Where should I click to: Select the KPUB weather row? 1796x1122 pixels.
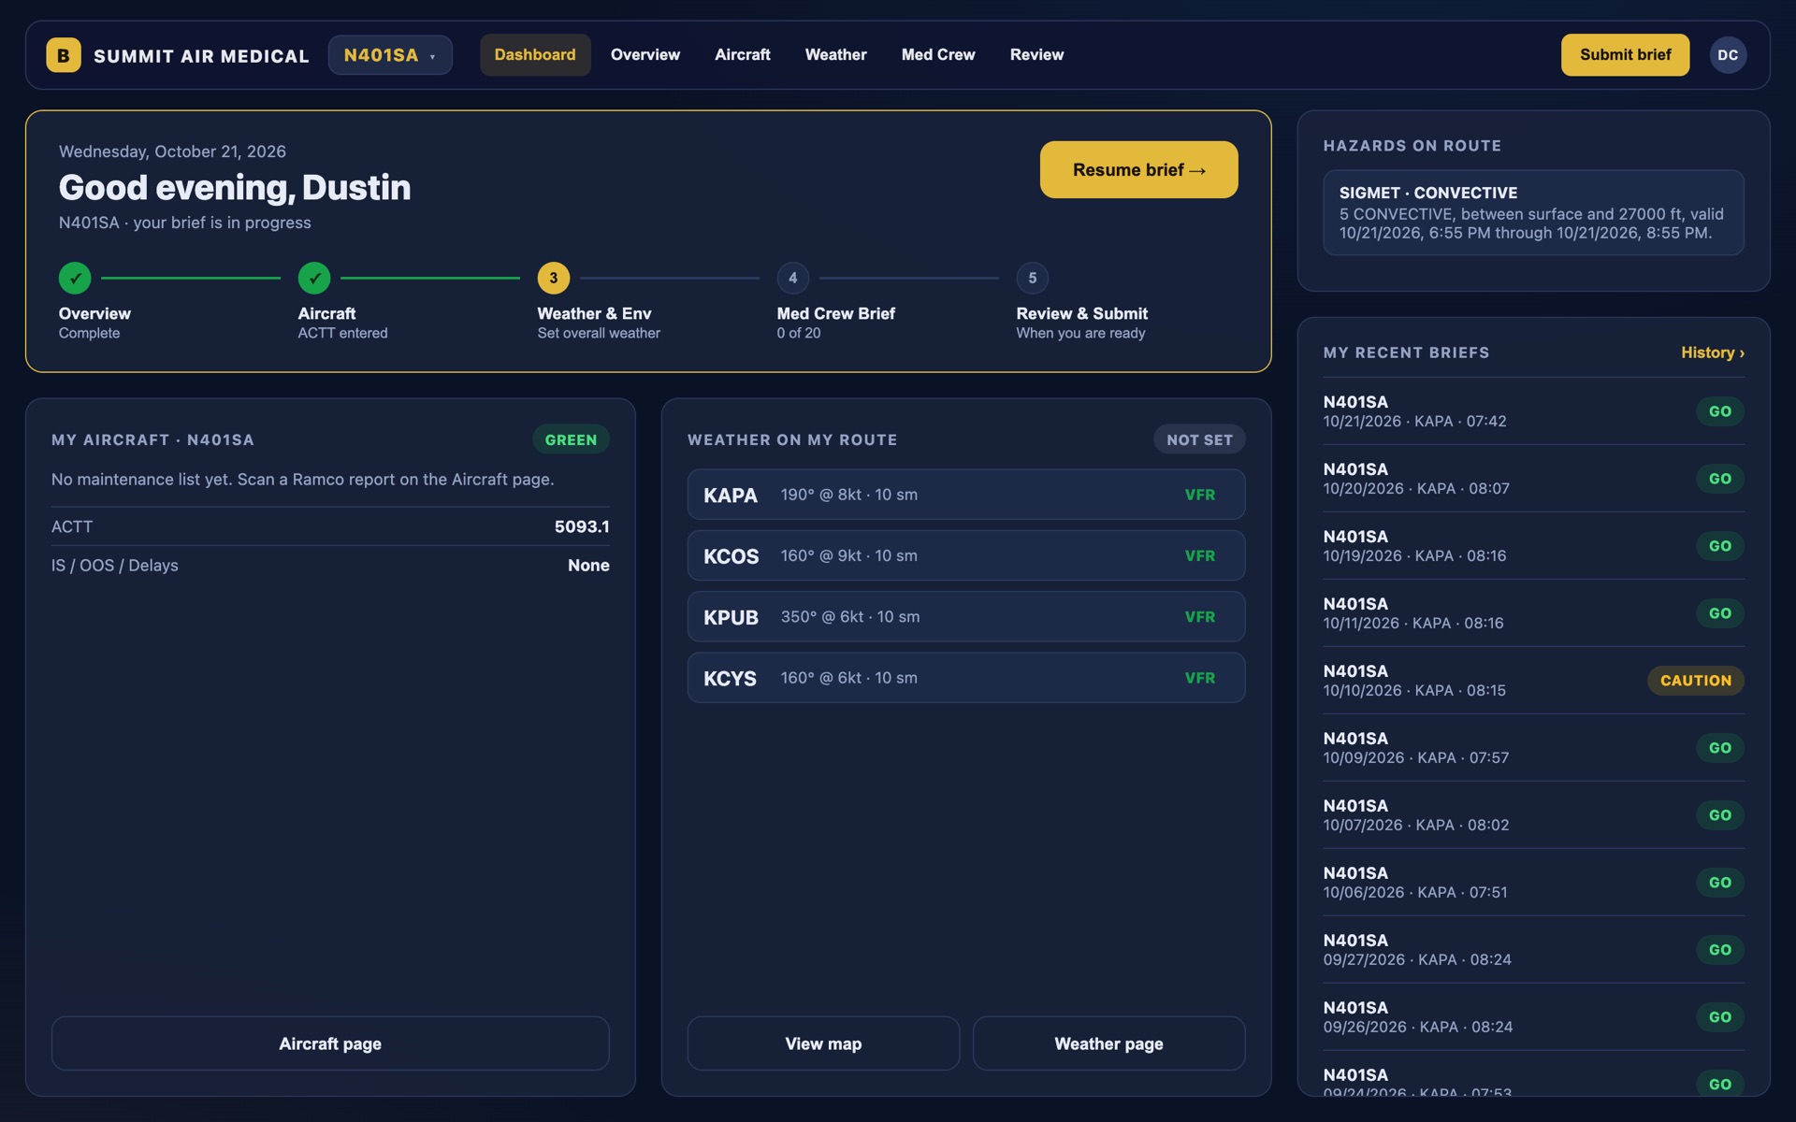966,616
